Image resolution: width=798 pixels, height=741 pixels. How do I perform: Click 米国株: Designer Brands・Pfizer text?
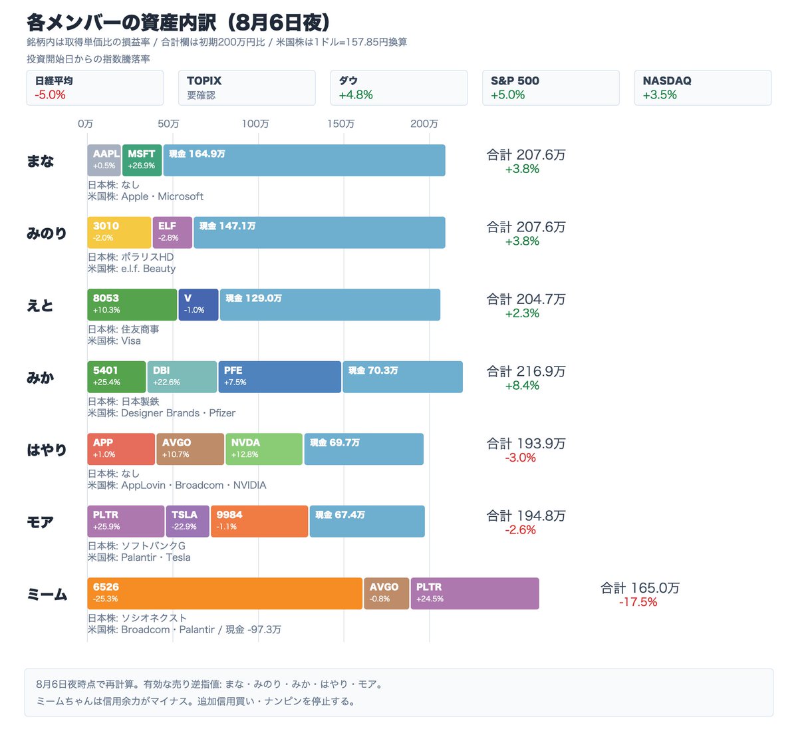tap(162, 413)
